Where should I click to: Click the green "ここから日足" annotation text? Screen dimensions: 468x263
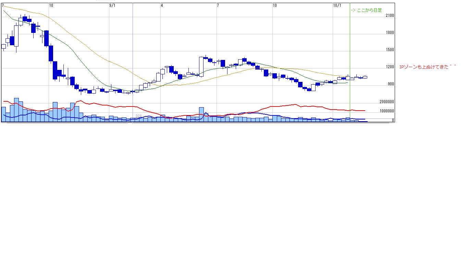click(x=366, y=11)
